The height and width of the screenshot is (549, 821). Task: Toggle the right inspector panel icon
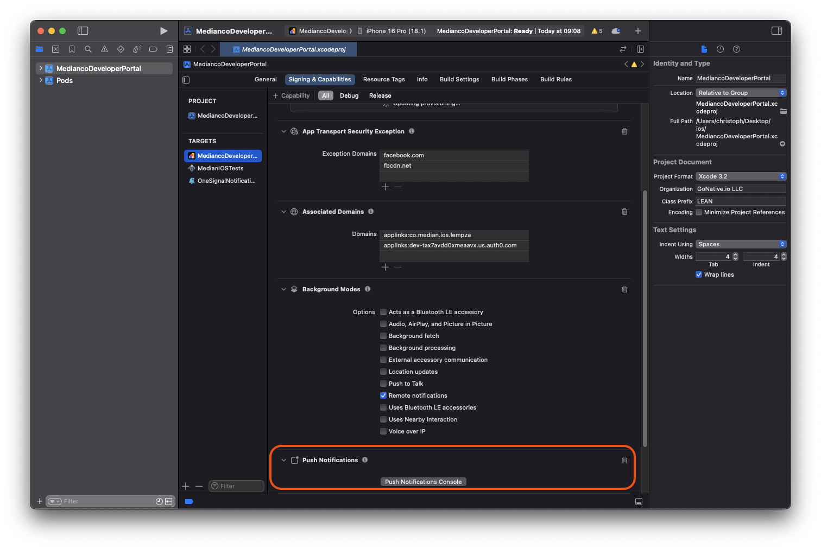click(x=776, y=31)
